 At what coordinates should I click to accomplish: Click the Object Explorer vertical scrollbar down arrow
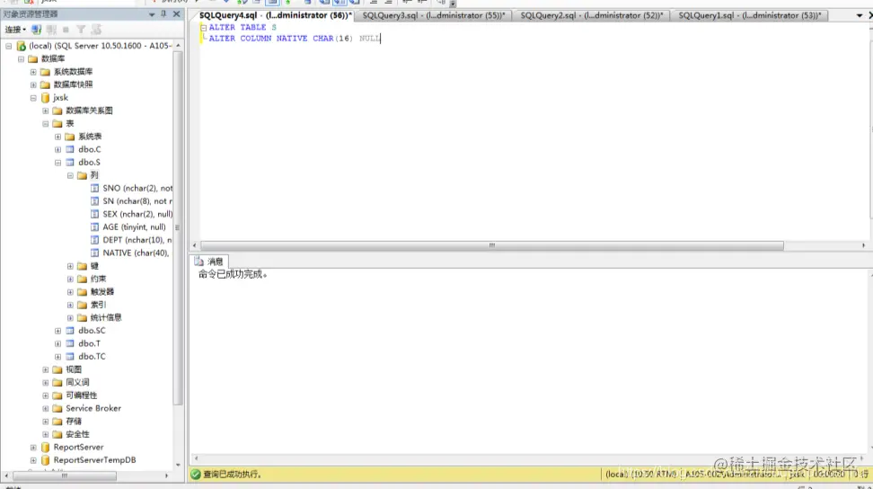[178, 465]
